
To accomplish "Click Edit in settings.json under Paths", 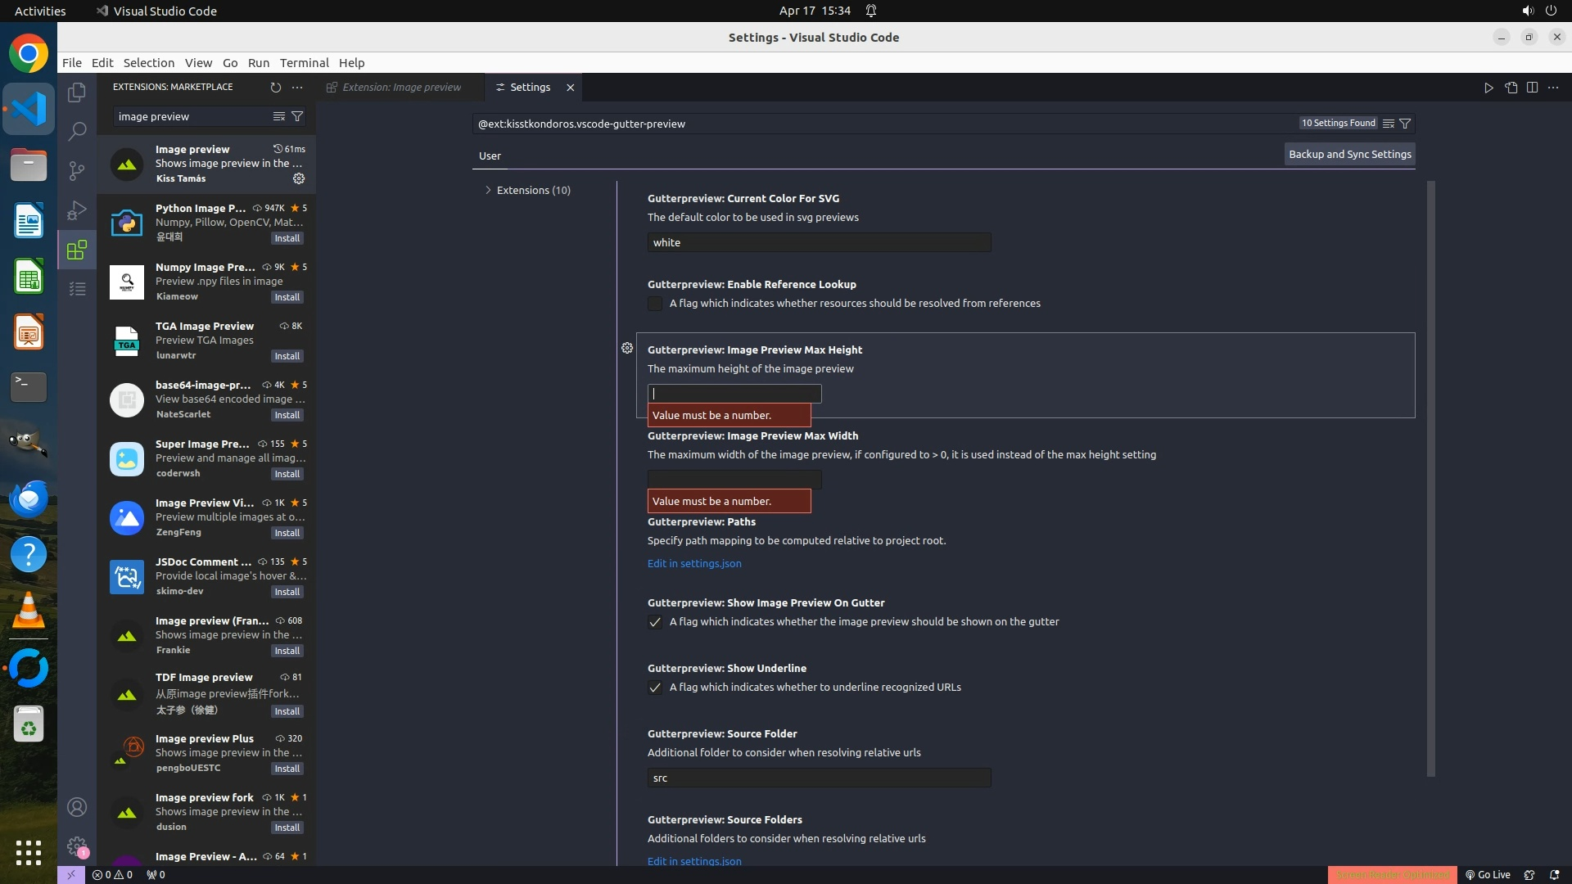I will point(694,563).
